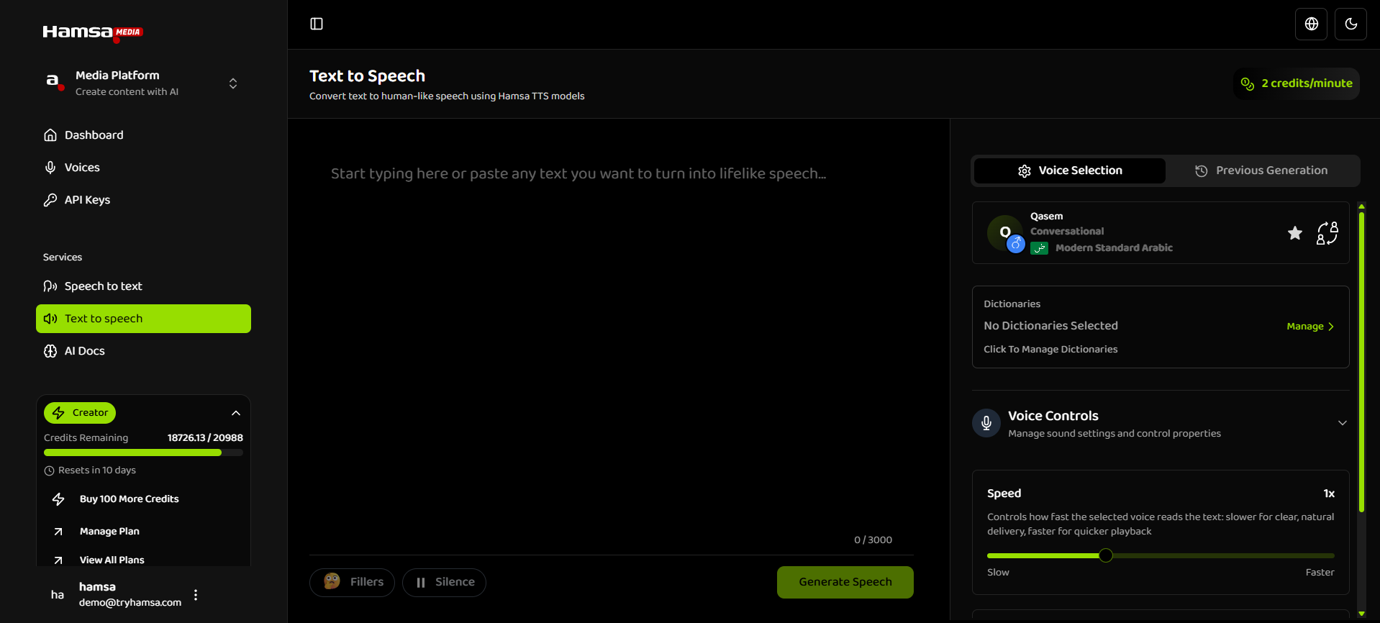Click the 0 / 3000 character counter
Image resolution: width=1380 pixels, height=623 pixels.
pyautogui.click(x=873, y=540)
